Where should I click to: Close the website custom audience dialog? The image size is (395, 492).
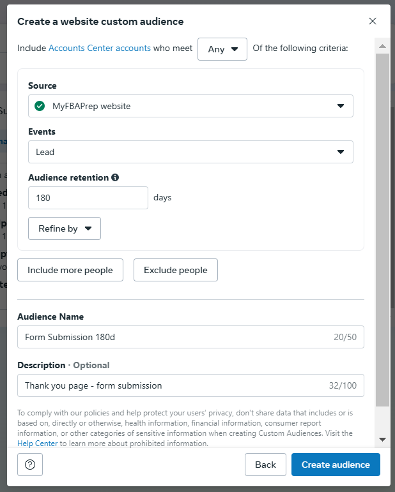click(373, 21)
